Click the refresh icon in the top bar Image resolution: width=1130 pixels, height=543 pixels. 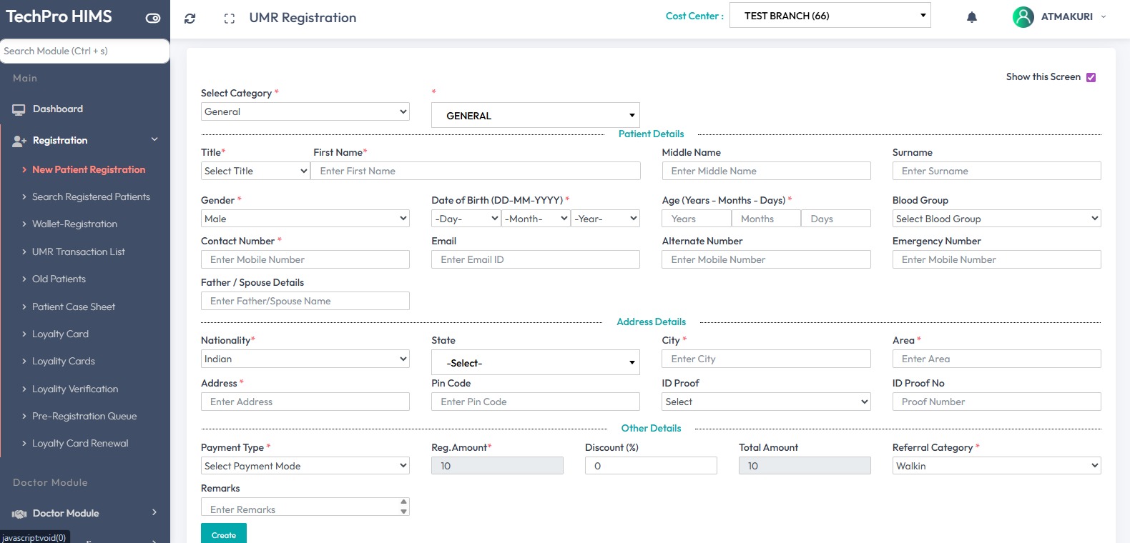point(190,19)
